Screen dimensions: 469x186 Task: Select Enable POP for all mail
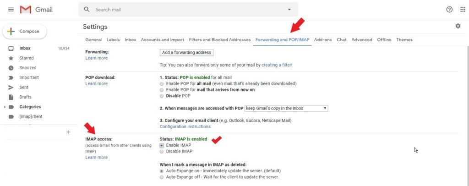[162, 84]
